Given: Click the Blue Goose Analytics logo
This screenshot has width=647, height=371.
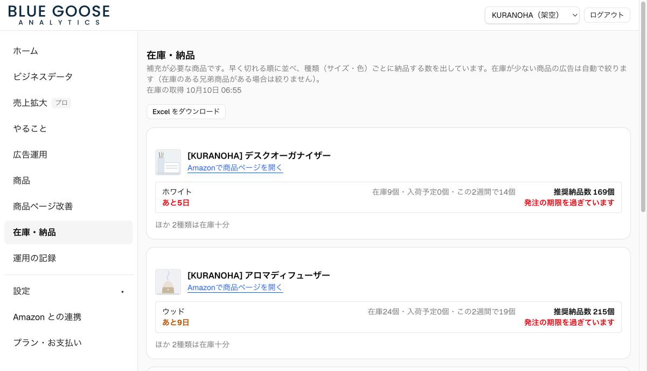Looking at the screenshot, I should 59,15.
